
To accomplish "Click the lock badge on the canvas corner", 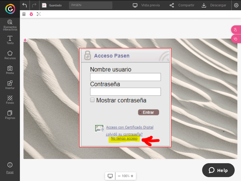I will (25, 40).
